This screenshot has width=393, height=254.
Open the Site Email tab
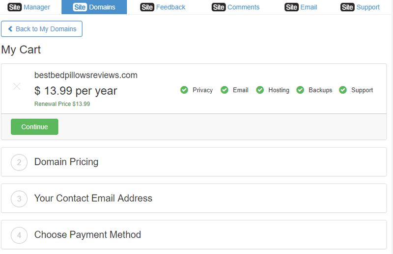(301, 7)
